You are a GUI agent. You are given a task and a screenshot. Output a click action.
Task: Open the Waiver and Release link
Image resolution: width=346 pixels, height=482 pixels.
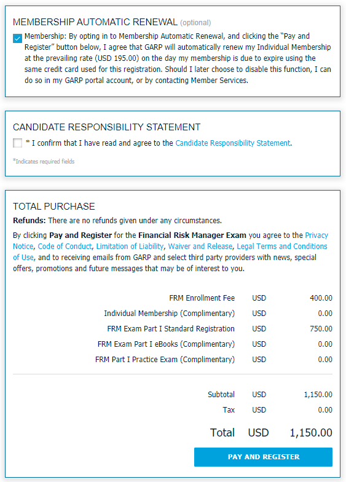pyautogui.click(x=200, y=246)
